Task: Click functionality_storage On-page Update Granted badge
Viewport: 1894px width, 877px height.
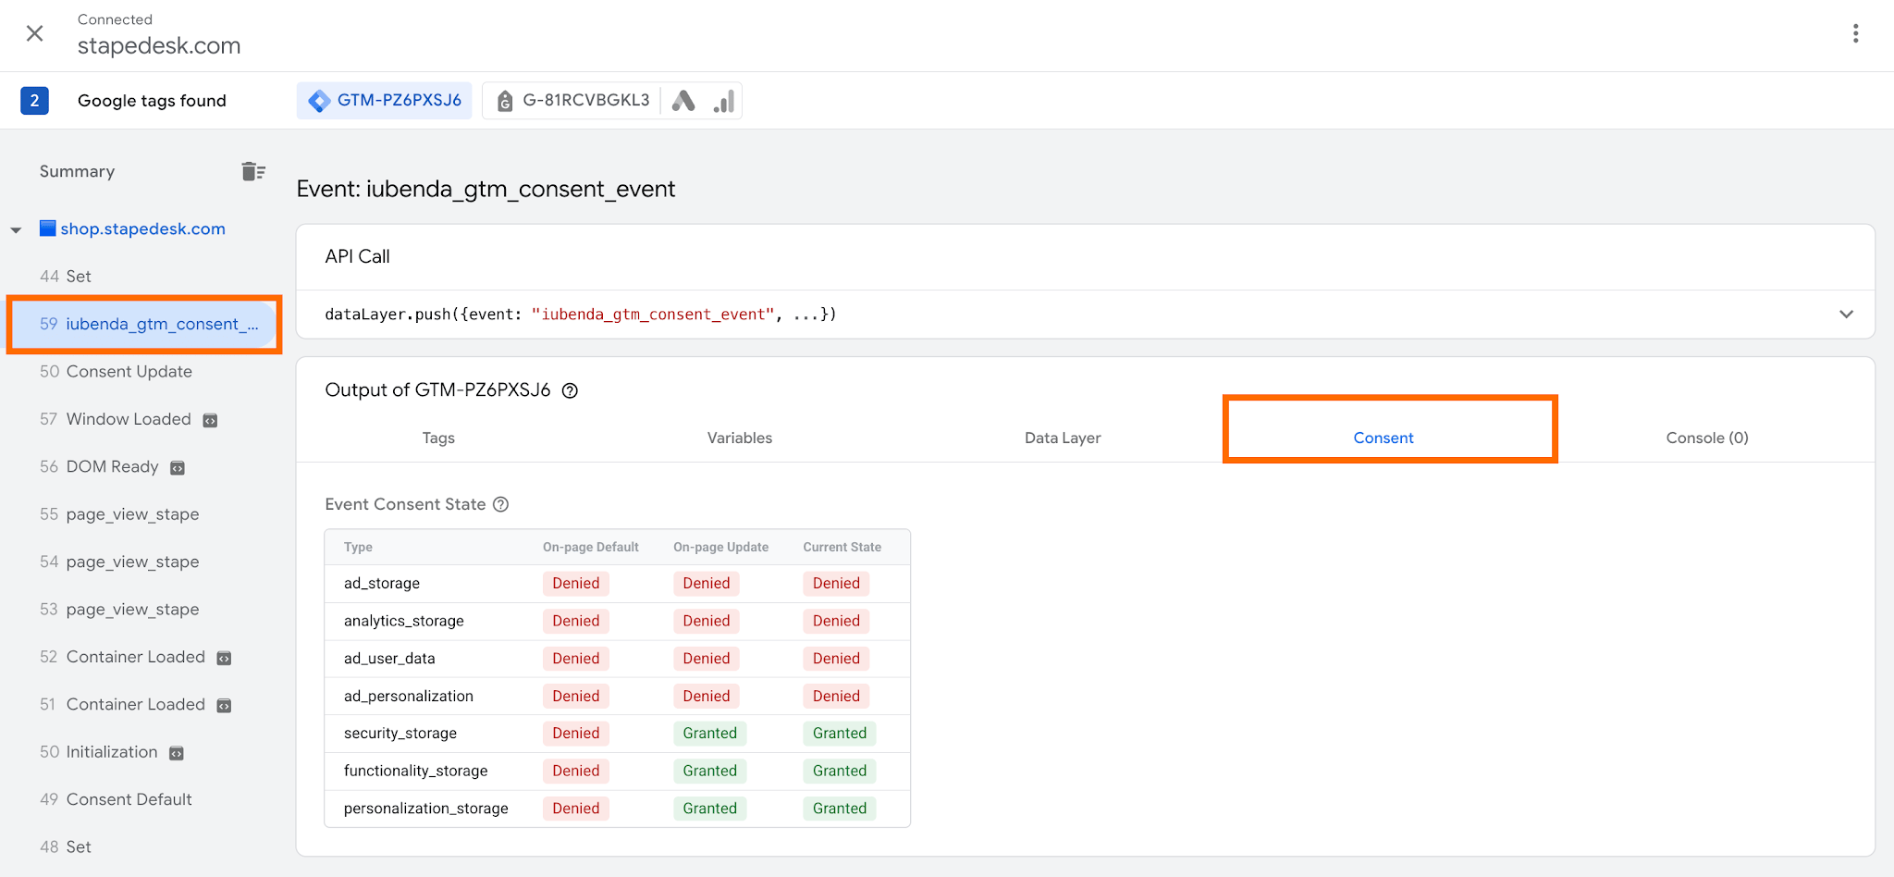Action: pyautogui.click(x=710, y=771)
